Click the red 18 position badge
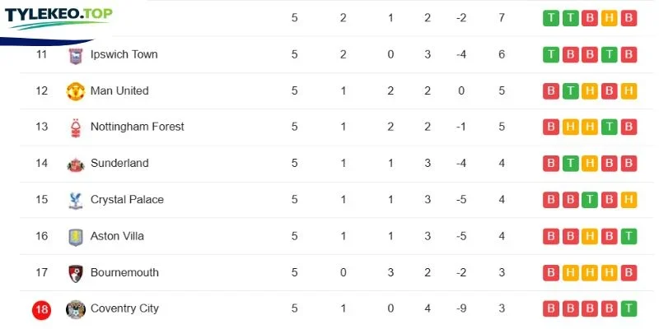The width and height of the screenshot is (659, 329). (42, 310)
